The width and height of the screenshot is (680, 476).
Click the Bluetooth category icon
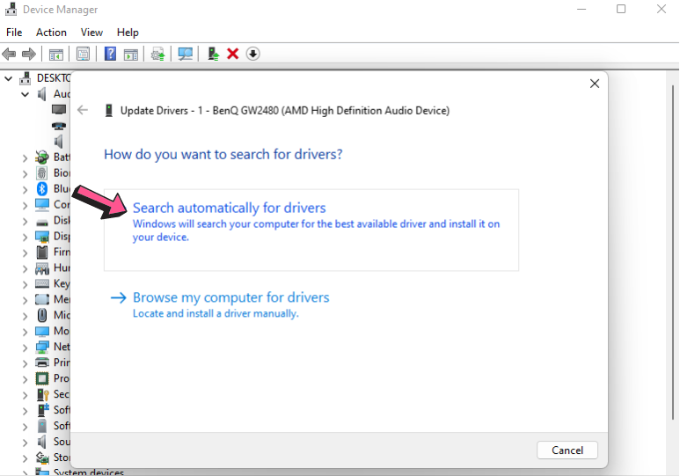coord(42,189)
